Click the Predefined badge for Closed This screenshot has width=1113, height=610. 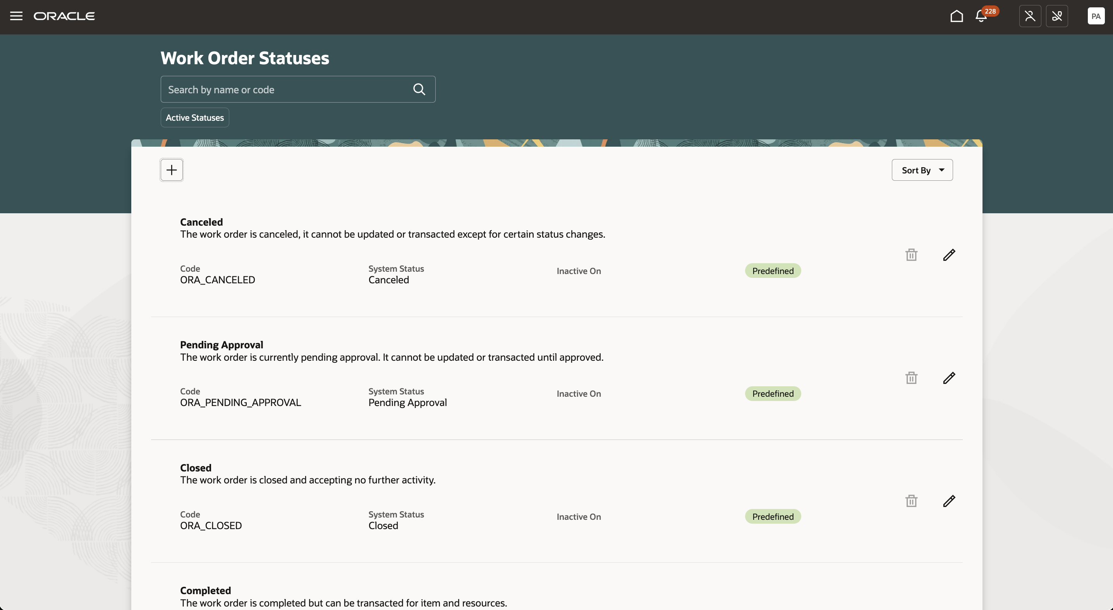point(773,517)
